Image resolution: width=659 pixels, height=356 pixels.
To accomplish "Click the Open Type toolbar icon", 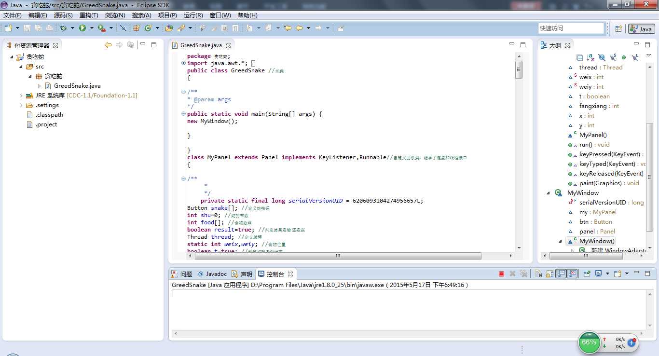I will coord(169,28).
